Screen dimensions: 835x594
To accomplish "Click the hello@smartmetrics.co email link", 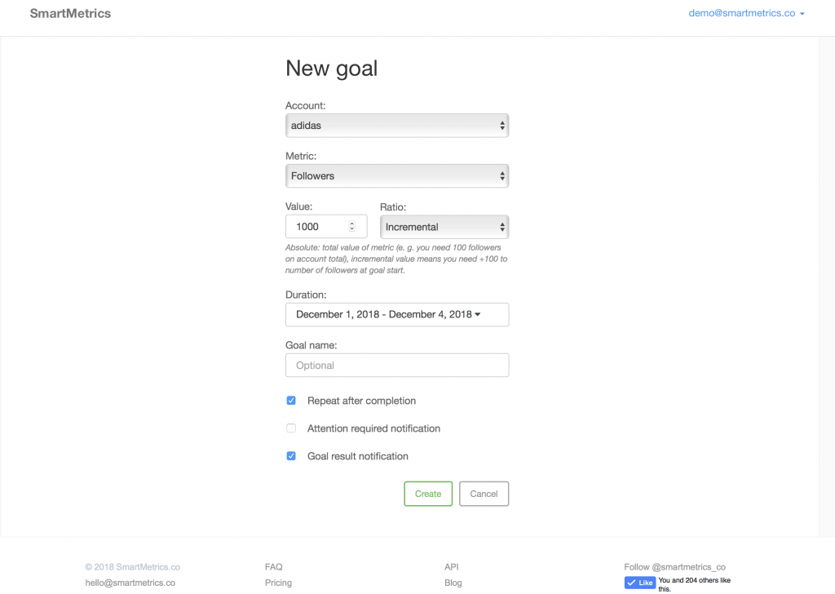I will pyautogui.click(x=130, y=583).
